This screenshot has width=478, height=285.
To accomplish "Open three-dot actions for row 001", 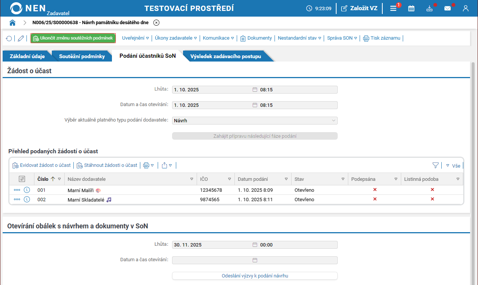I will click(17, 190).
